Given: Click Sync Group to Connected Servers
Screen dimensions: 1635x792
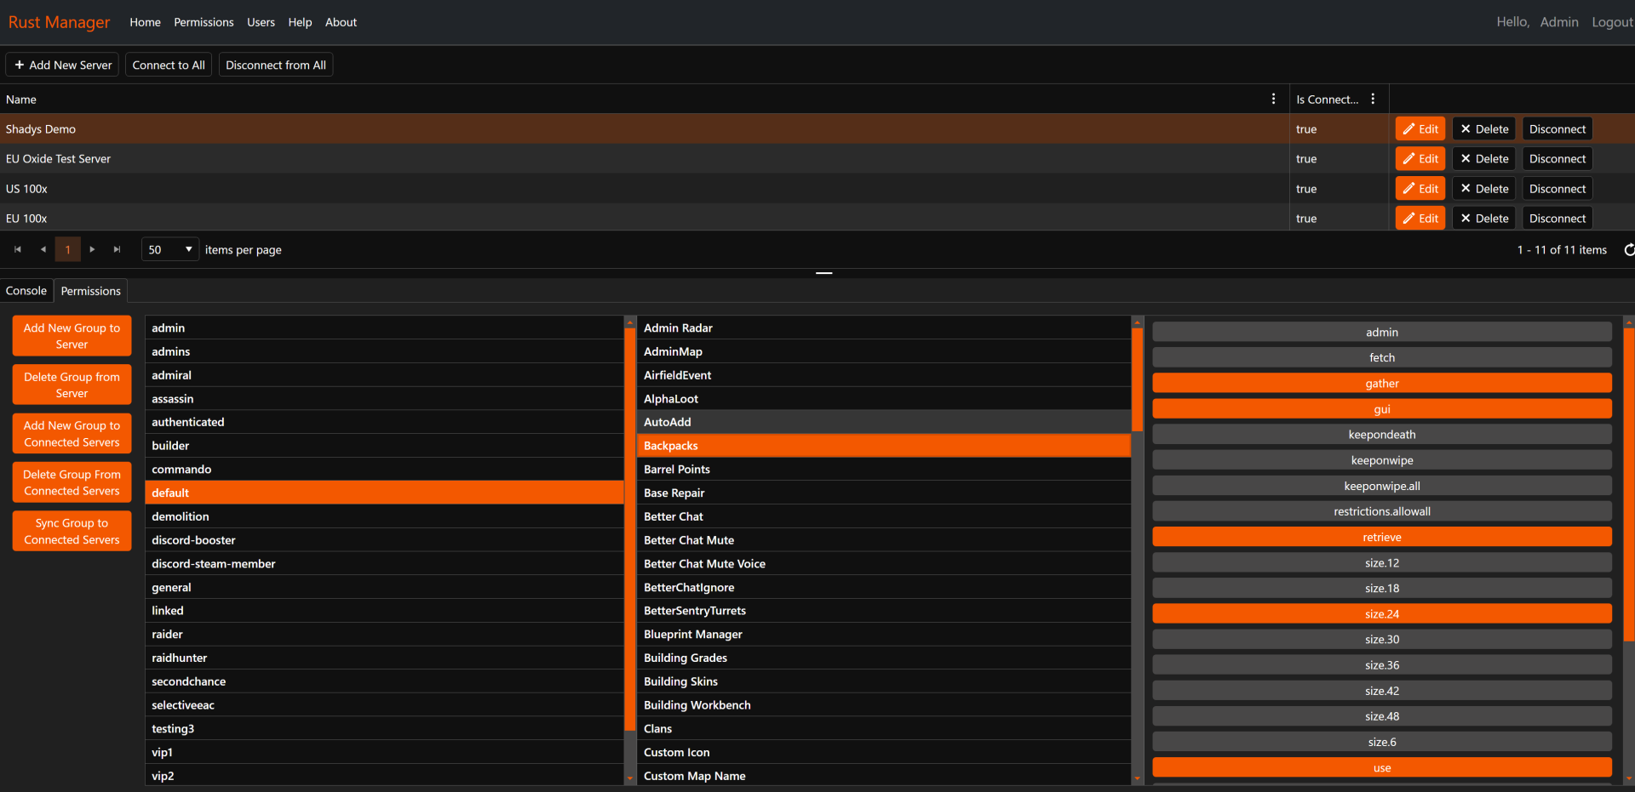Looking at the screenshot, I should (x=71, y=530).
